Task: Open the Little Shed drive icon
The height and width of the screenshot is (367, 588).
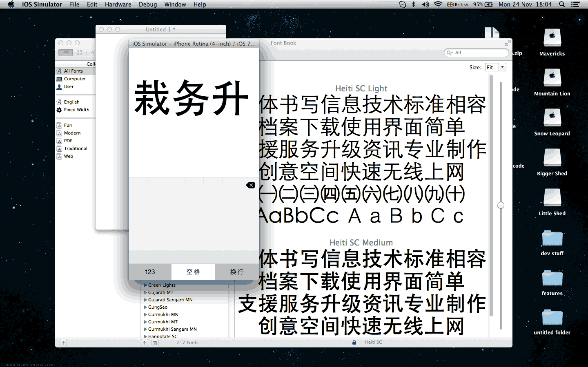Action: coord(552,198)
